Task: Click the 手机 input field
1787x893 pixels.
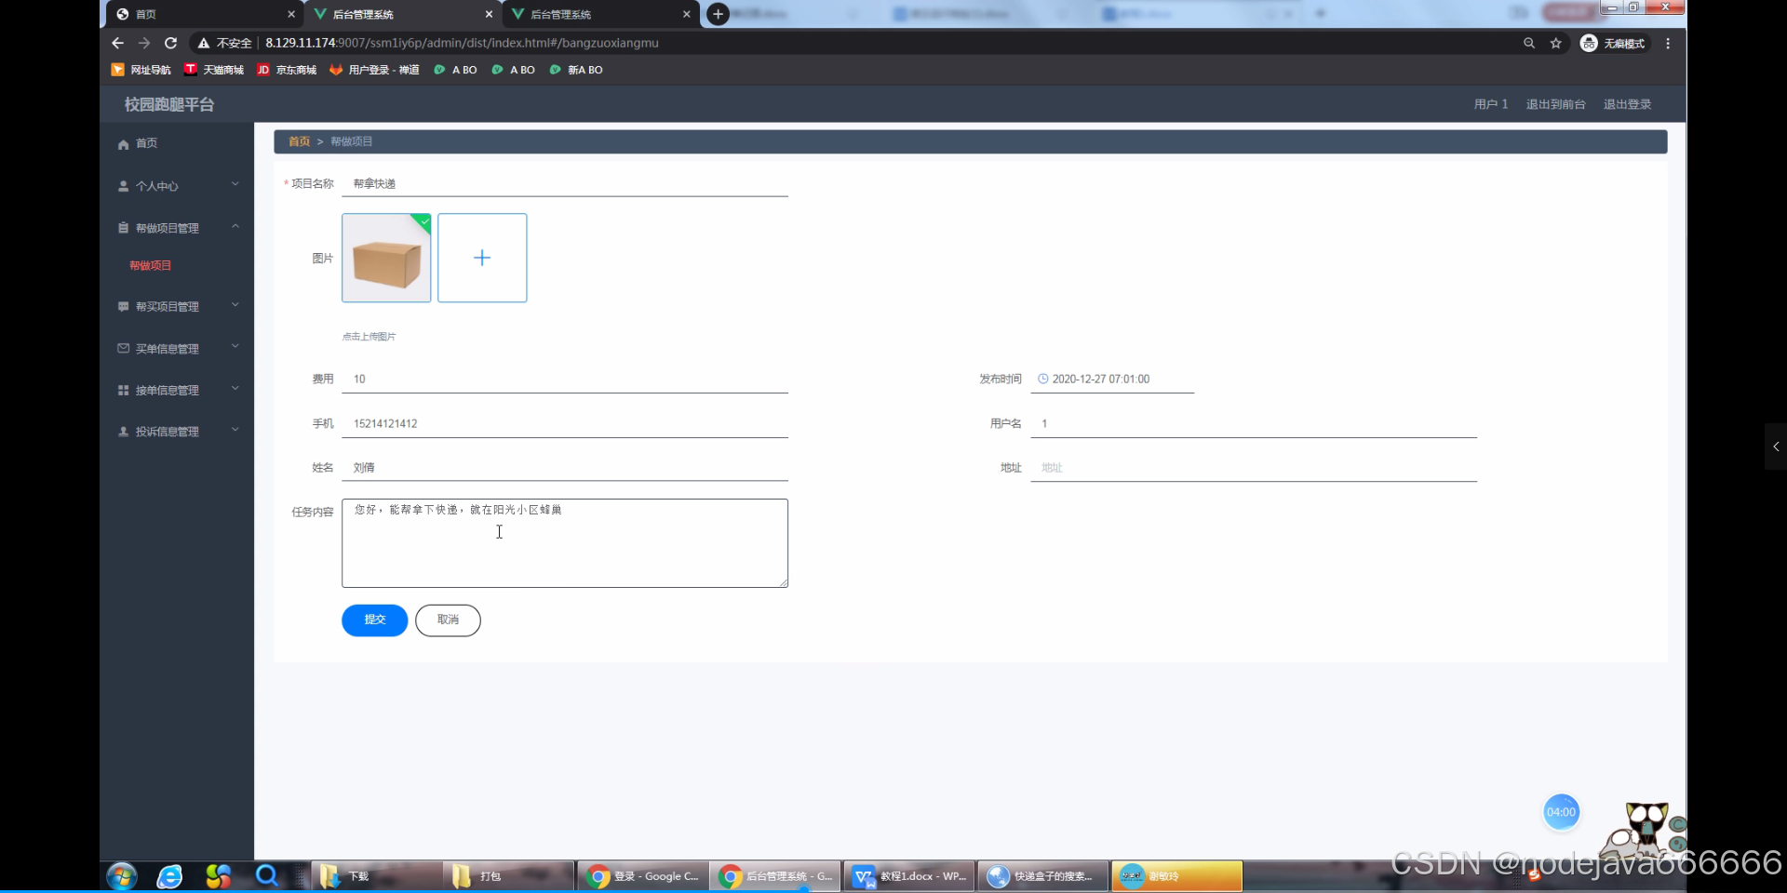Action: [565, 423]
